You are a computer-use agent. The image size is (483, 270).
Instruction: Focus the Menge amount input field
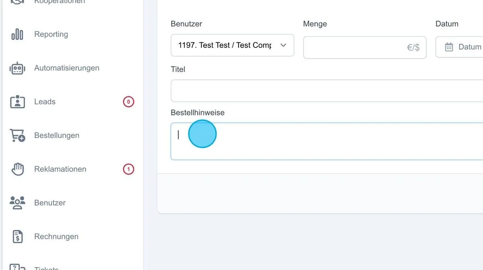point(365,47)
